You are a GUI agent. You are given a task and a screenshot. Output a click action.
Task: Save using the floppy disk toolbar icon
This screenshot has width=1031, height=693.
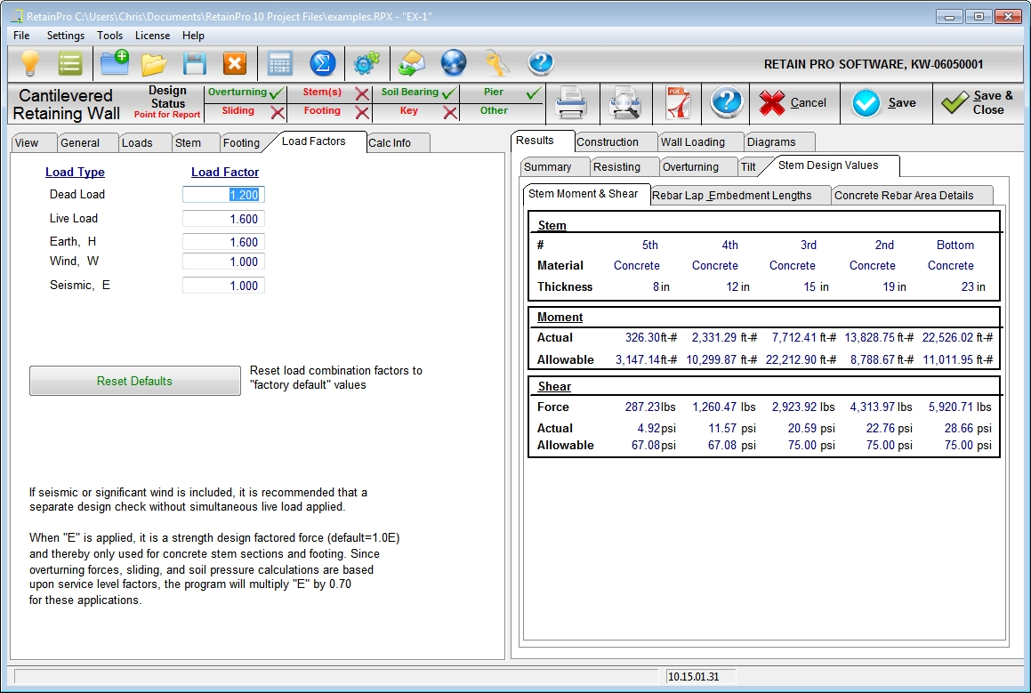(195, 64)
